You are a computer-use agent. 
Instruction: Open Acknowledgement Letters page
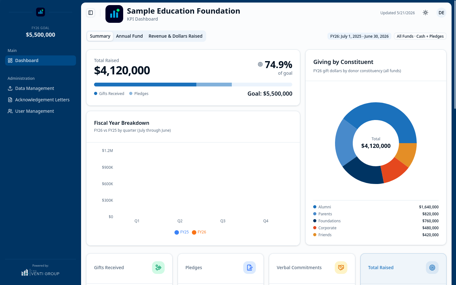(41, 100)
